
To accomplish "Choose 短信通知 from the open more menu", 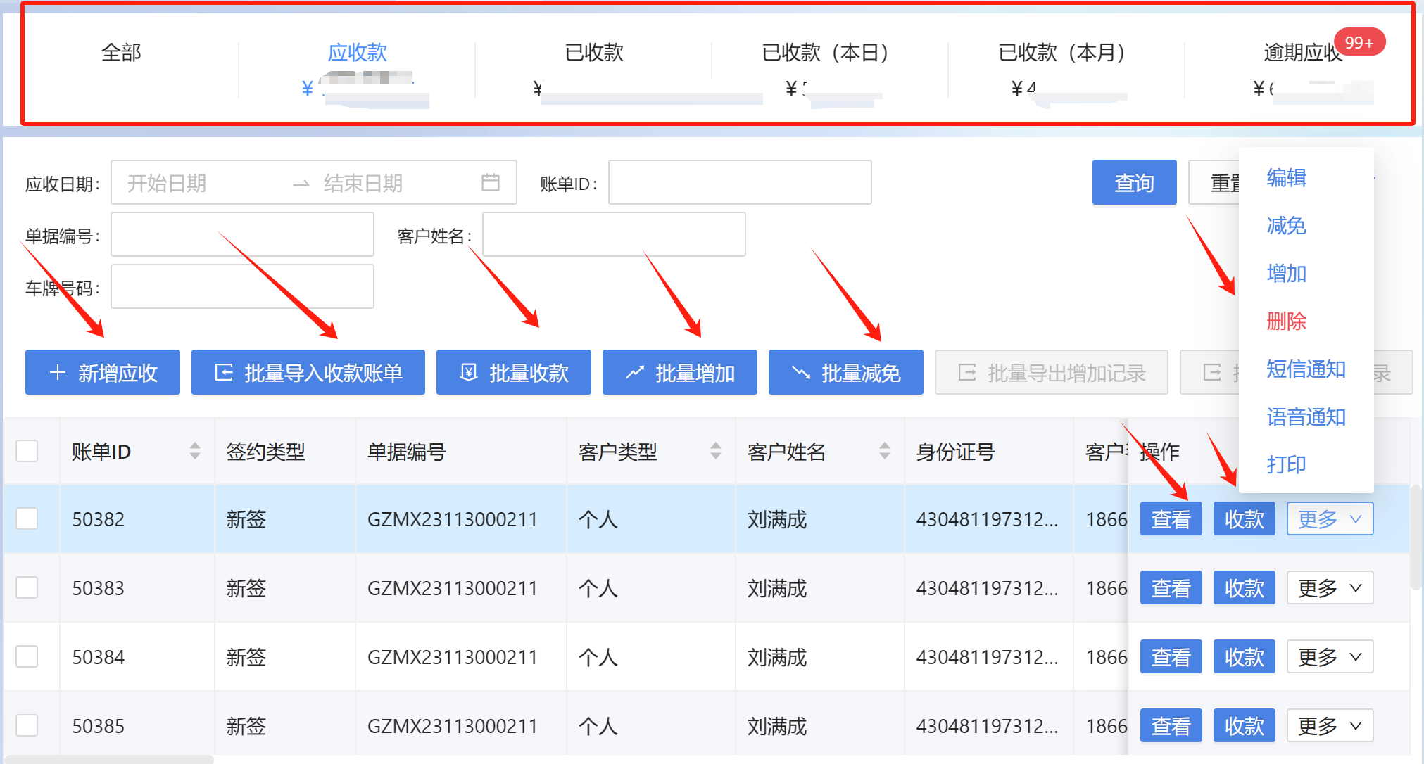I will [1306, 369].
